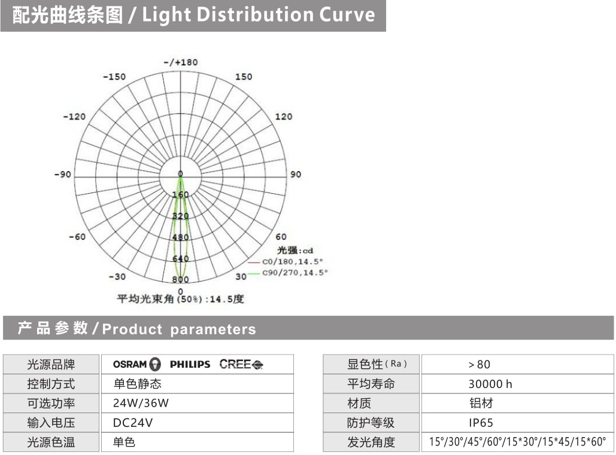Select the Light Distribution Curve heading
This screenshot has height=455, width=616.
coord(193,16)
